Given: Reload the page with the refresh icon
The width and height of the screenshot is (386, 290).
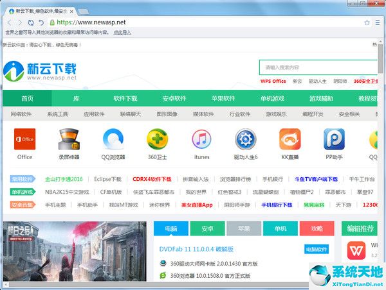Looking at the screenshot, I should [31, 22].
